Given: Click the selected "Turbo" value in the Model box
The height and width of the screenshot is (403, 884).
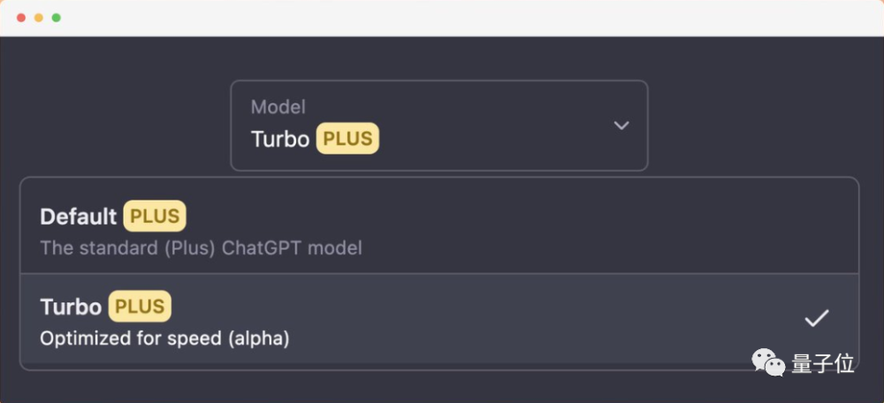Looking at the screenshot, I should [280, 140].
